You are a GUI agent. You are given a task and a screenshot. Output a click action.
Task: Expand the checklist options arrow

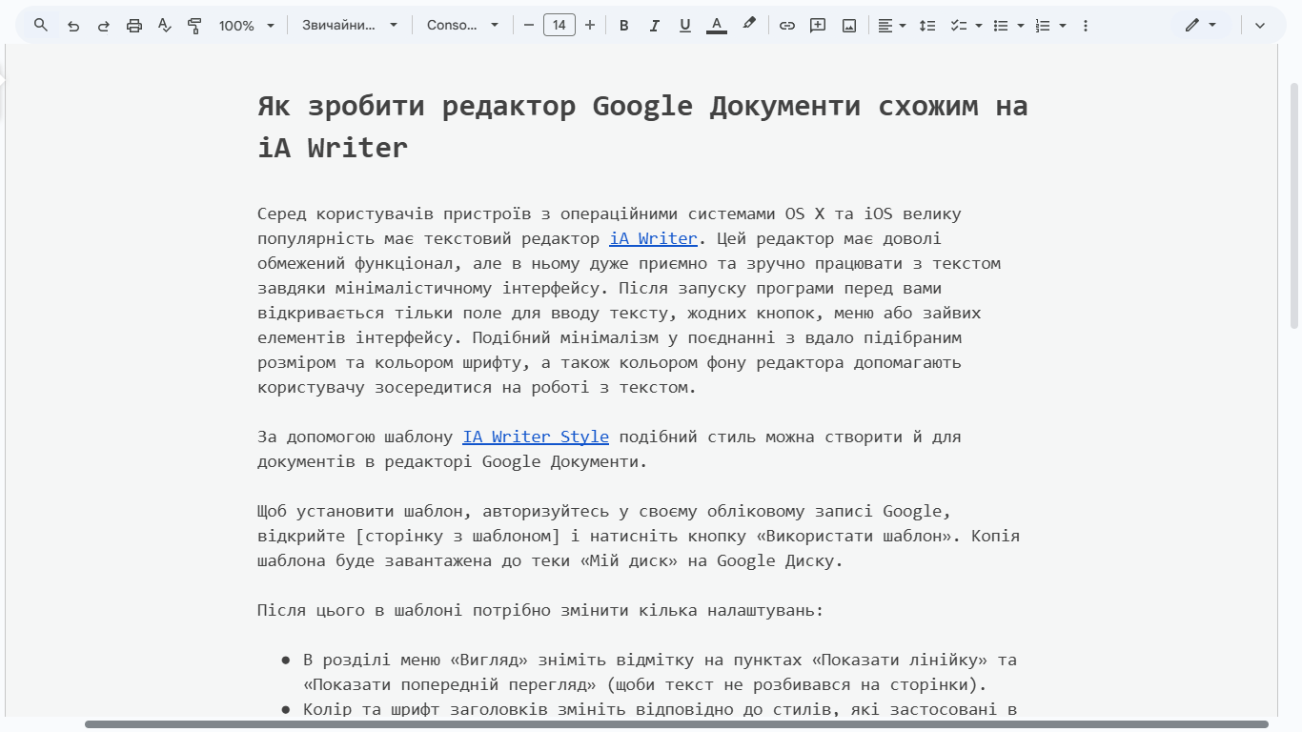pos(979,26)
